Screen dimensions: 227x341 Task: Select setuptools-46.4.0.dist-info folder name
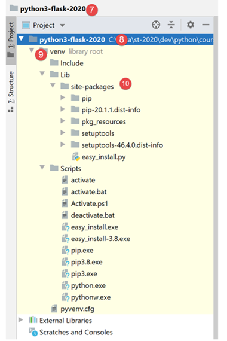tap(122, 145)
